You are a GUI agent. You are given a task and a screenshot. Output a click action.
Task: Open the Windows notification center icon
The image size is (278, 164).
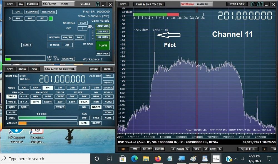(x=269, y=159)
